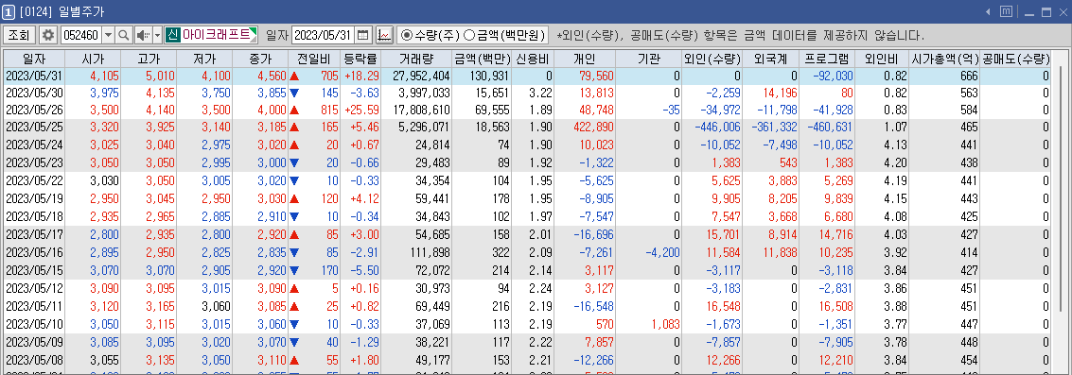Click the -4,200 institution cell
This screenshot has width=1072, height=375.
point(649,252)
